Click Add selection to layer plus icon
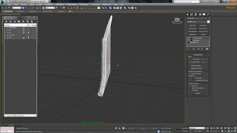The image size is (237, 133). pyautogui.click(x=15, y=21)
